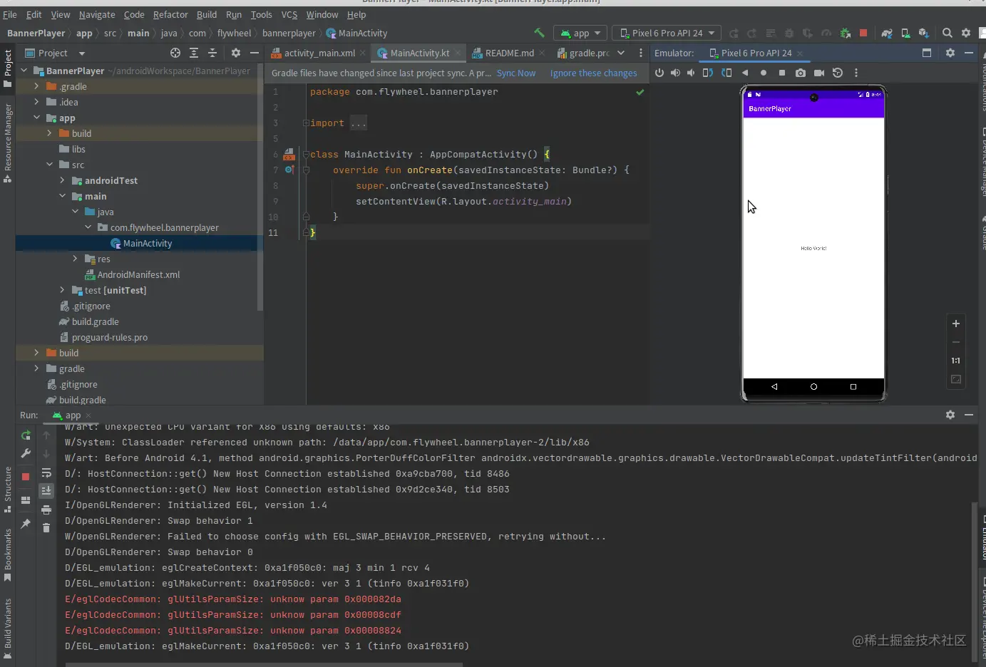Click Ignore these changes link
The image size is (986, 667).
pos(593,73)
